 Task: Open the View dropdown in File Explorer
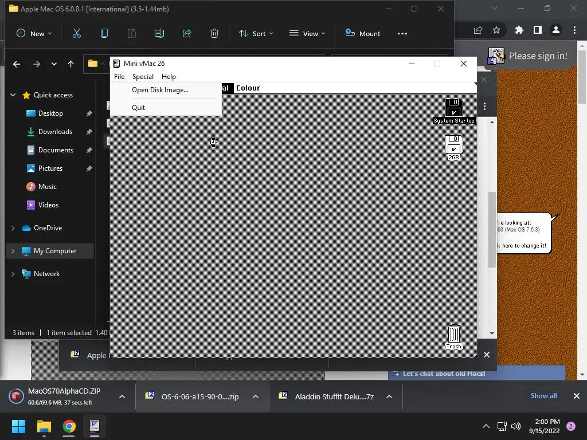[307, 33]
